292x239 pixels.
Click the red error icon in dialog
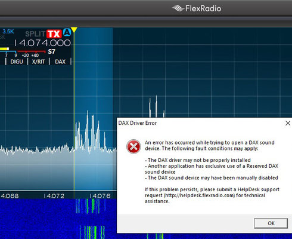(133, 146)
